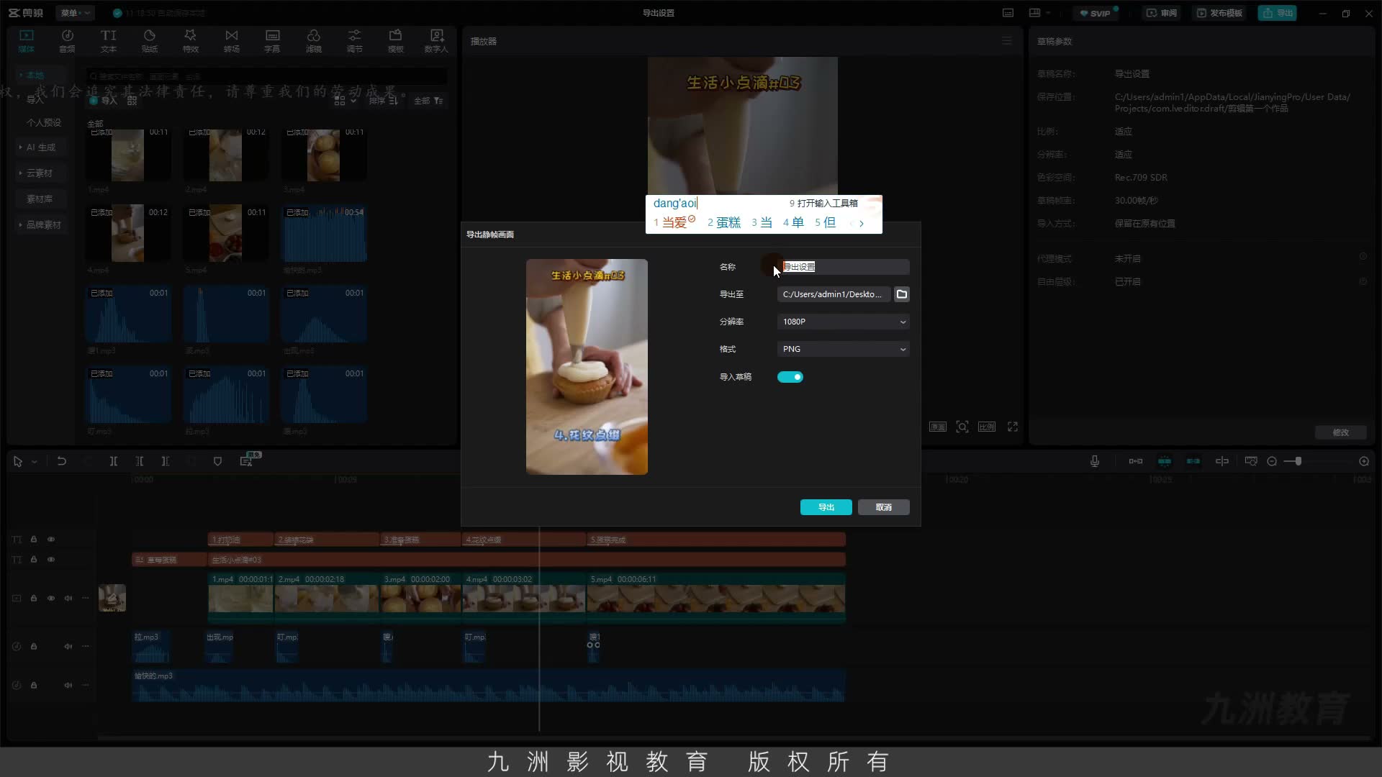Open the fullscreen preview icon
The height and width of the screenshot is (777, 1382).
point(1013,427)
